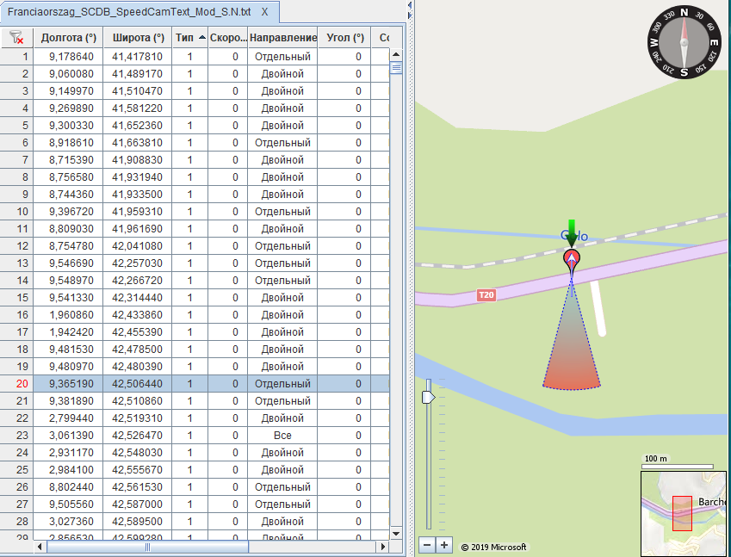This screenshot has height=557, width=731.
Task: Click Отдельный direction cell in row 10
Action: 282,212
